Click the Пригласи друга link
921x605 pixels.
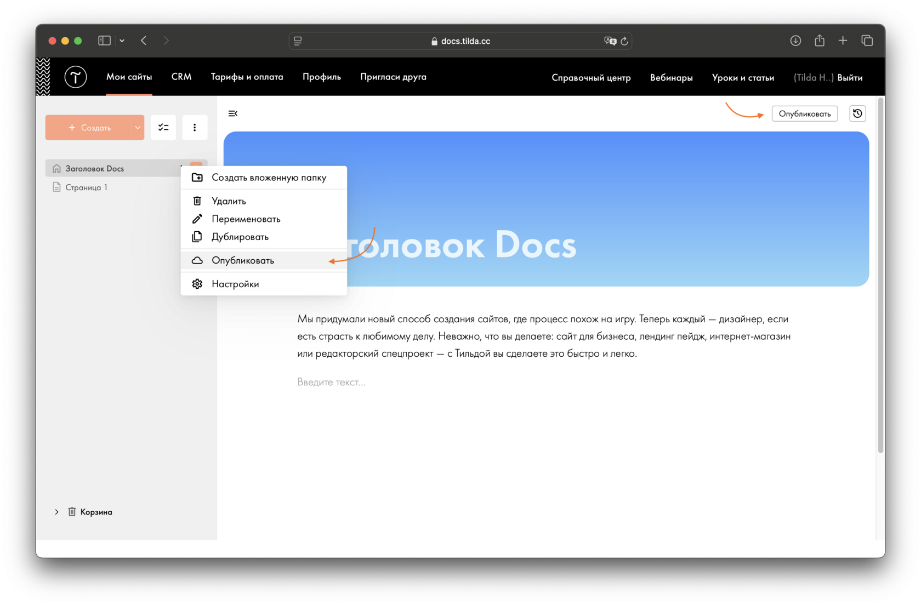(393, 77)
